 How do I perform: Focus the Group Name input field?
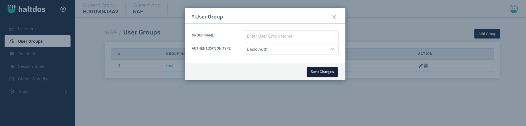tap(291, 36)
